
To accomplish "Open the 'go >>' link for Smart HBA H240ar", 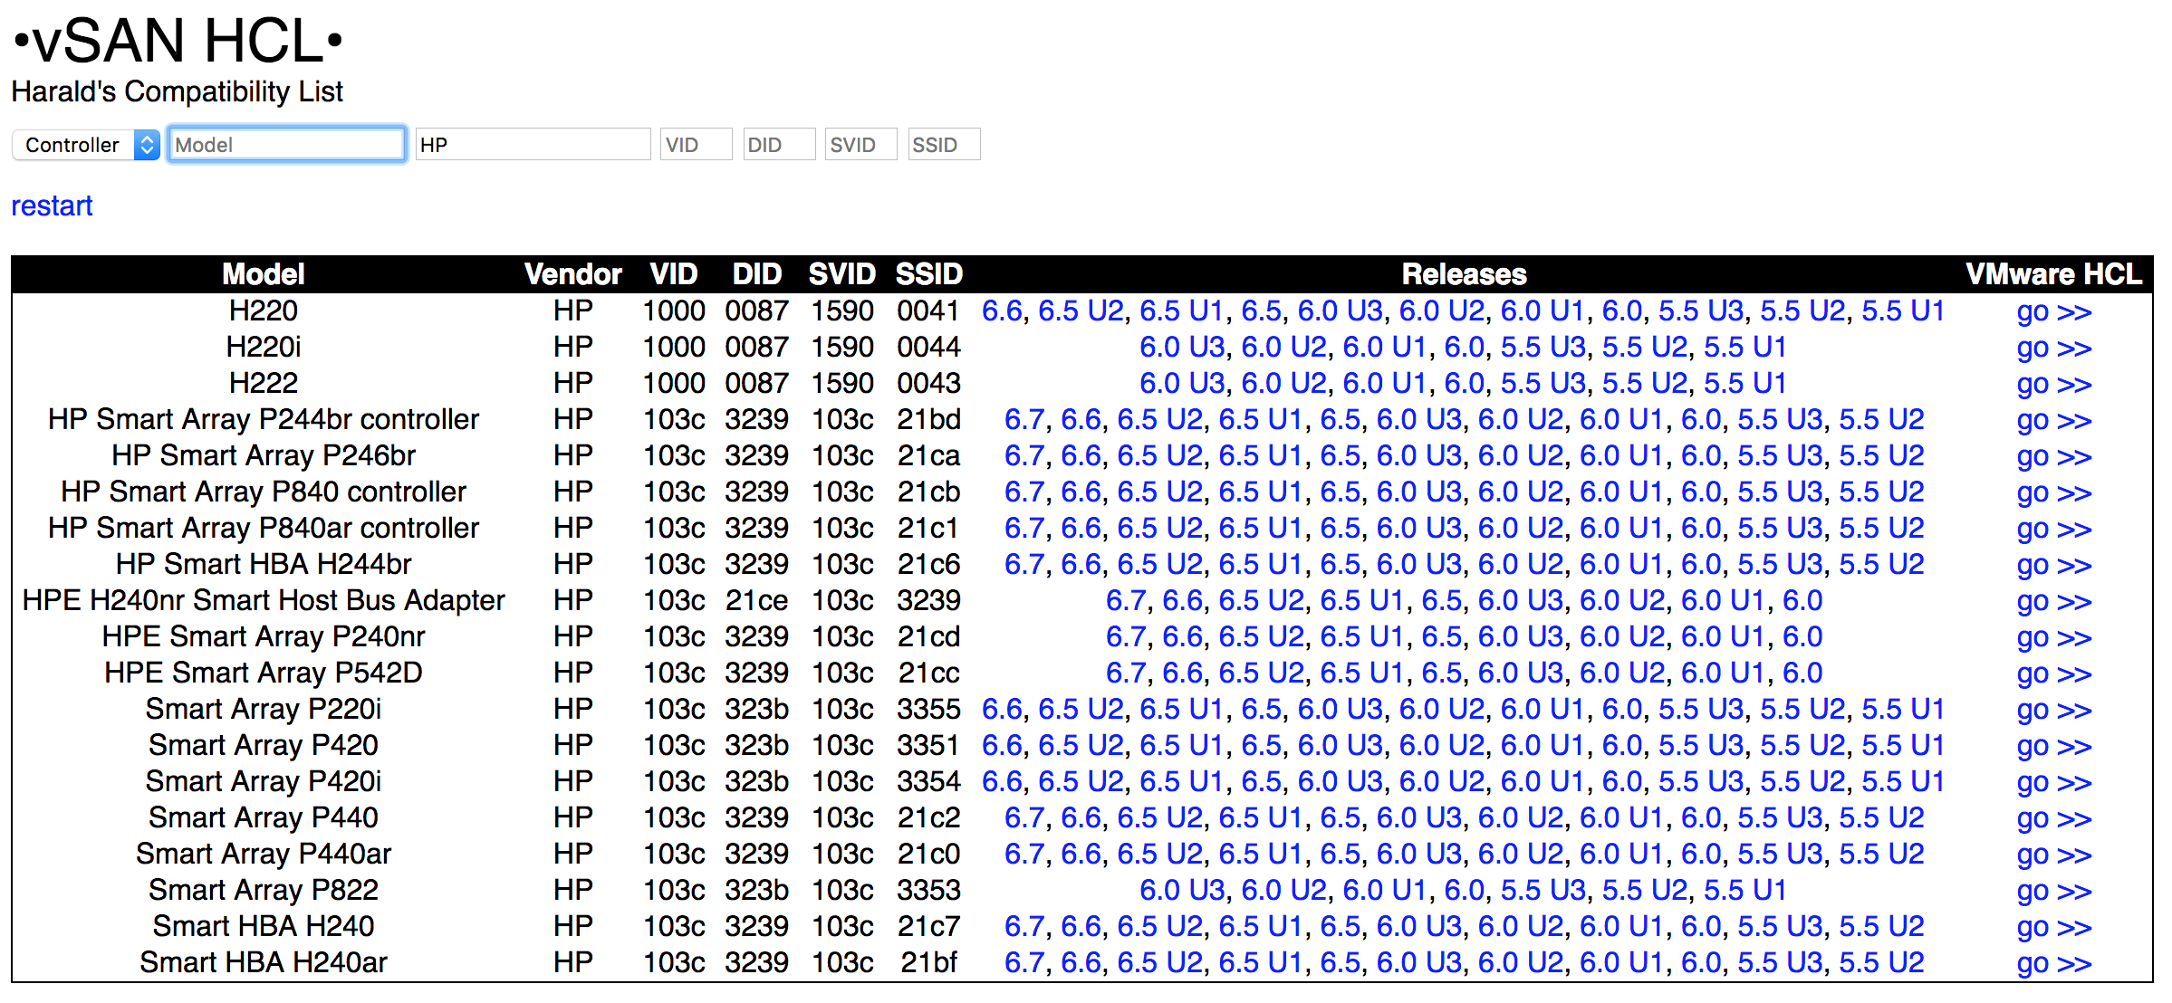I will [2053, 963].
